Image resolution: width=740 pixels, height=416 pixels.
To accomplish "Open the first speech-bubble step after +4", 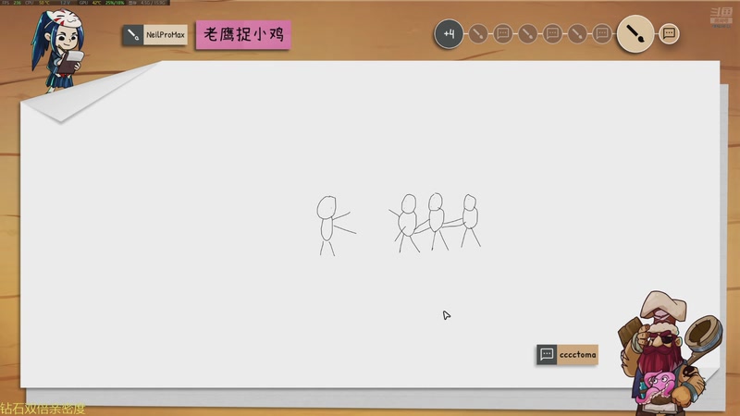I will [502, 34].
